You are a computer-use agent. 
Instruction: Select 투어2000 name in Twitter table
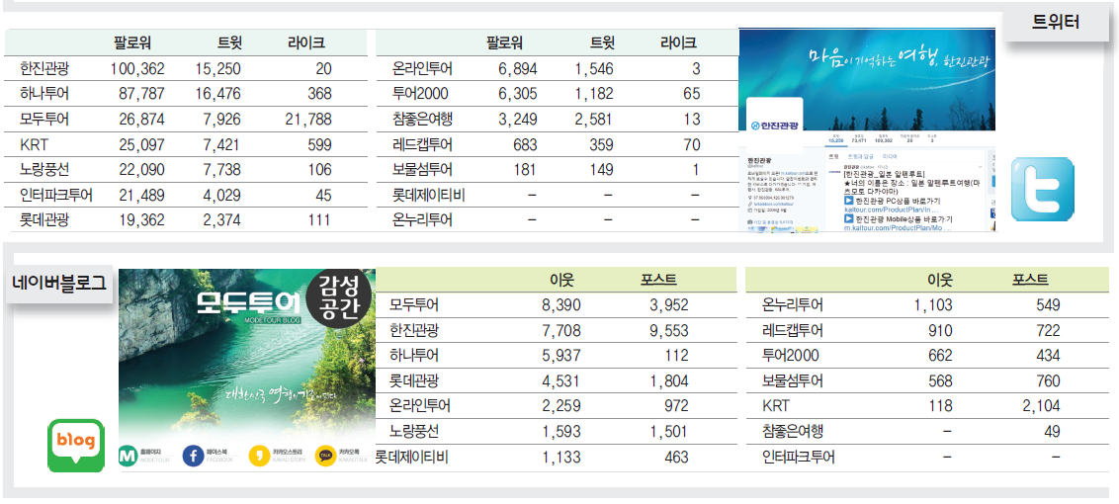419,94
